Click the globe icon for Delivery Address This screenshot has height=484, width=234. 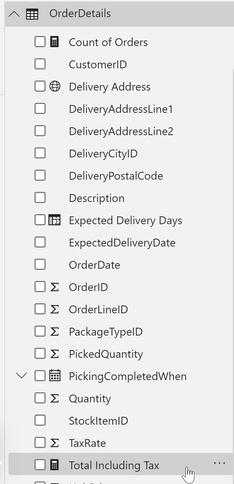tap(55, 86)
